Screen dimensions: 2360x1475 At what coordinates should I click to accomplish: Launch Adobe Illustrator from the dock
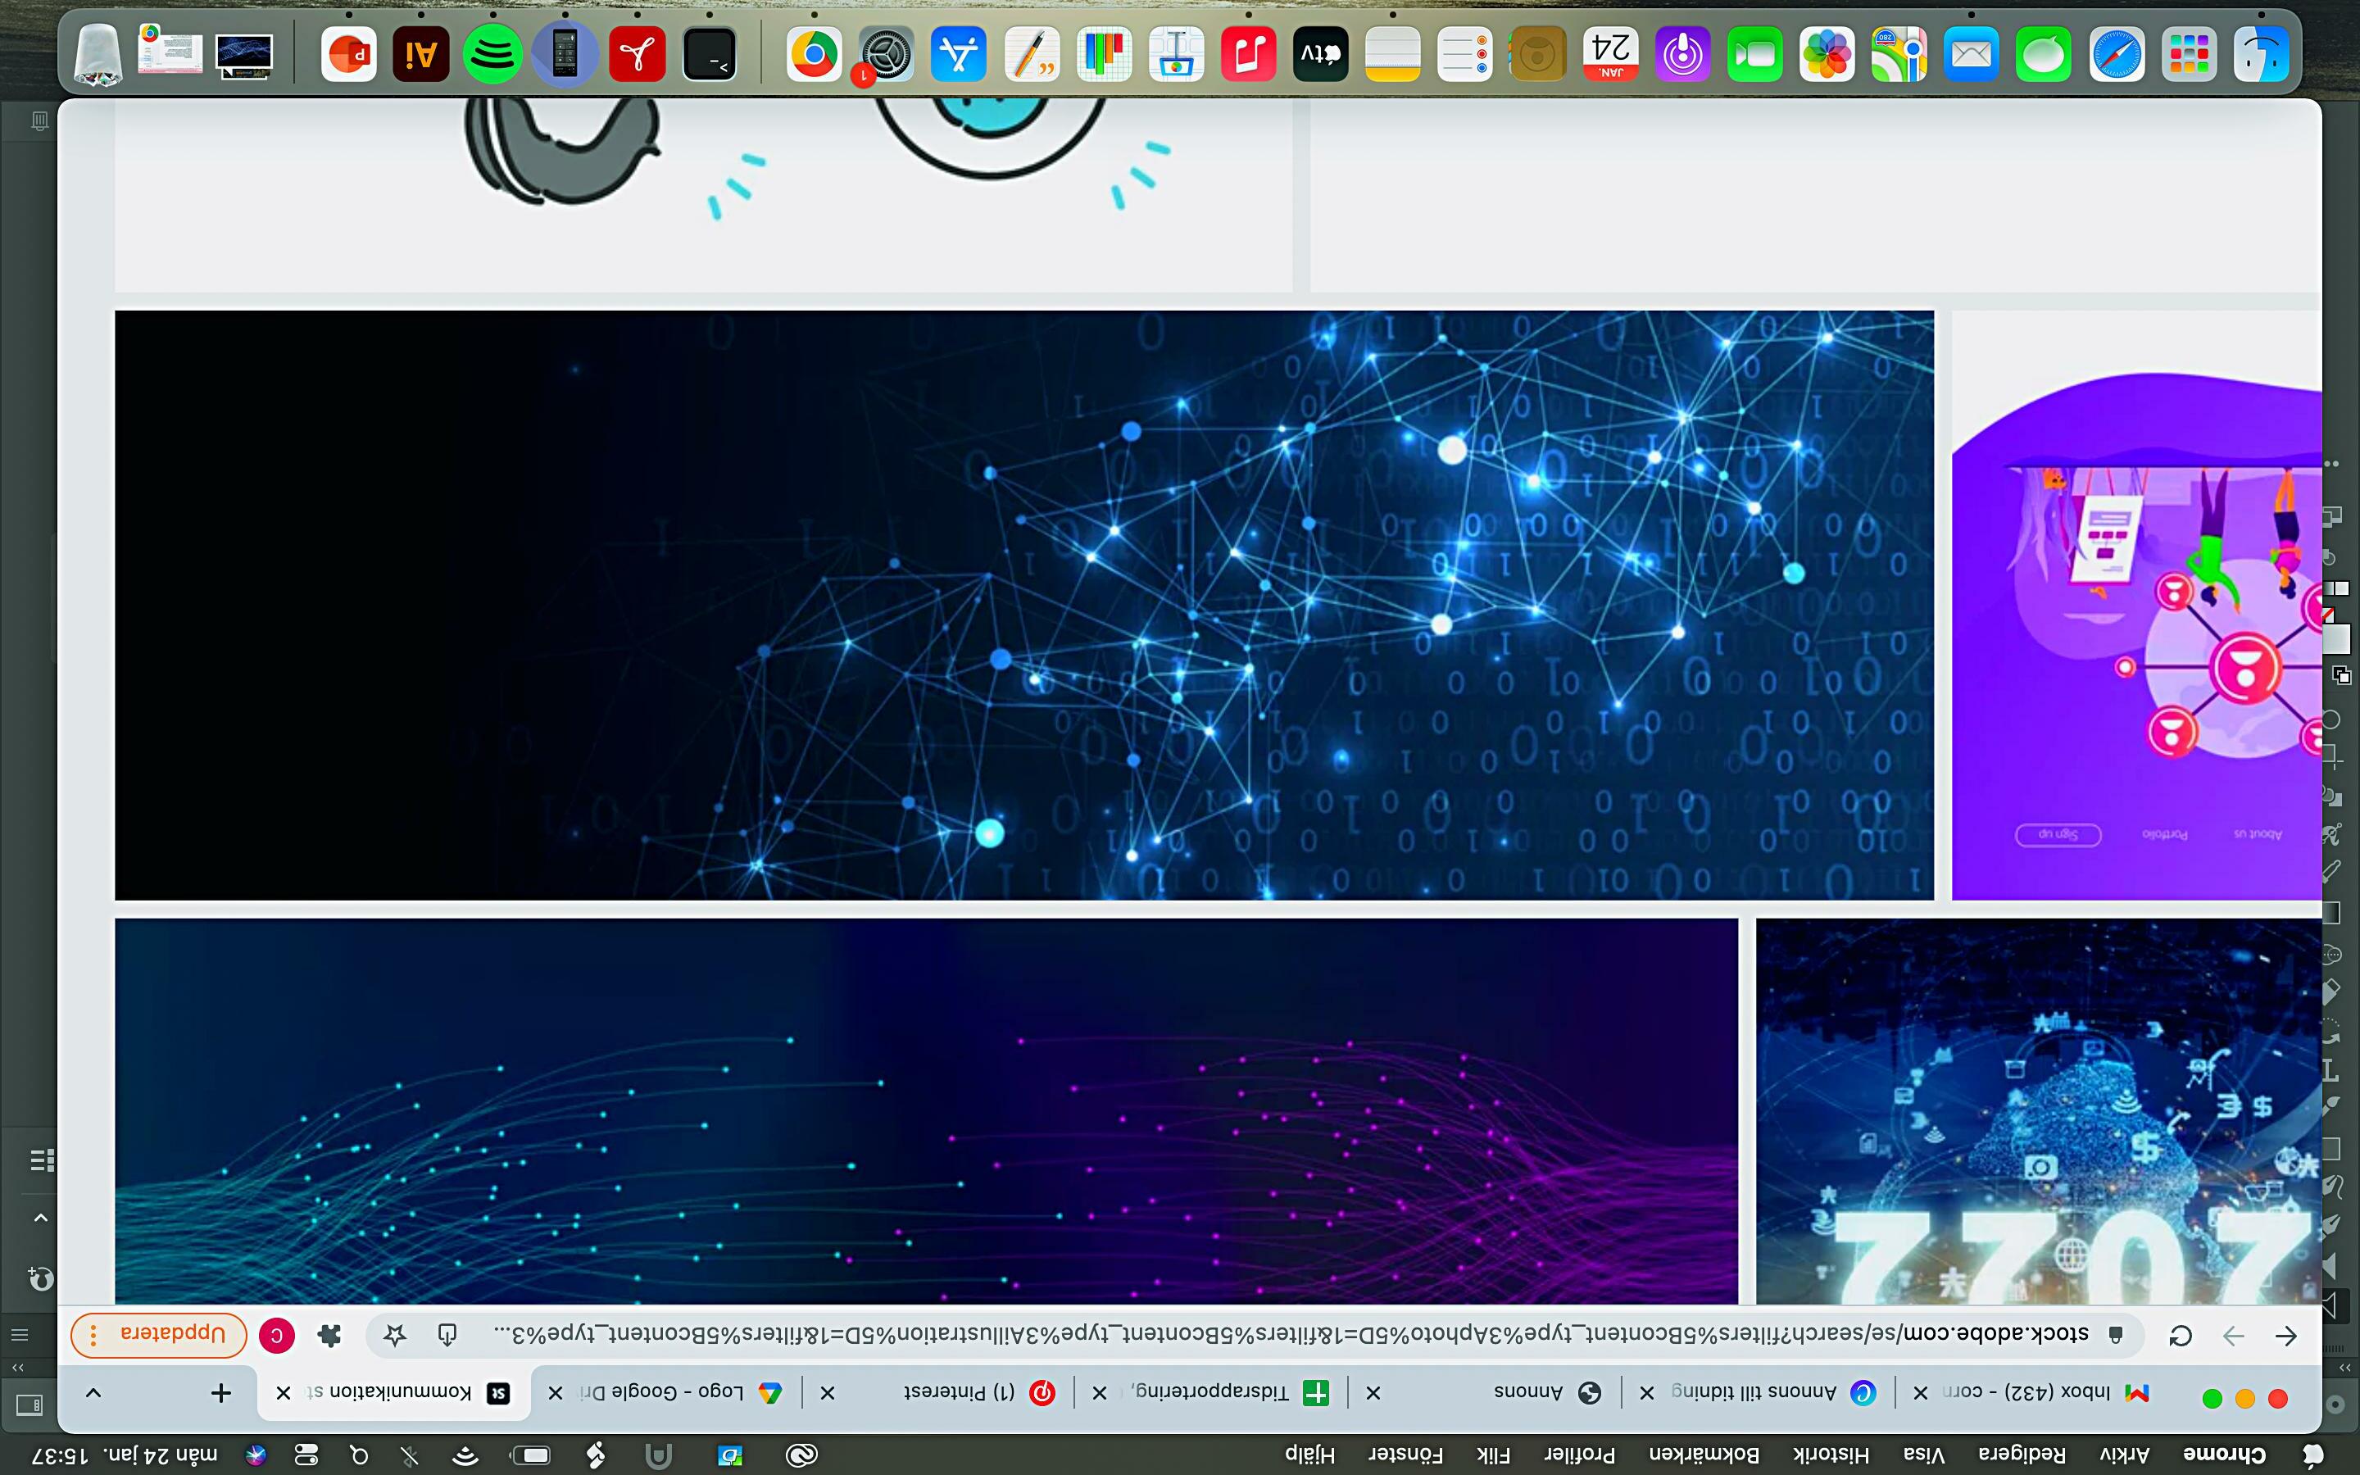pos(420,53)
